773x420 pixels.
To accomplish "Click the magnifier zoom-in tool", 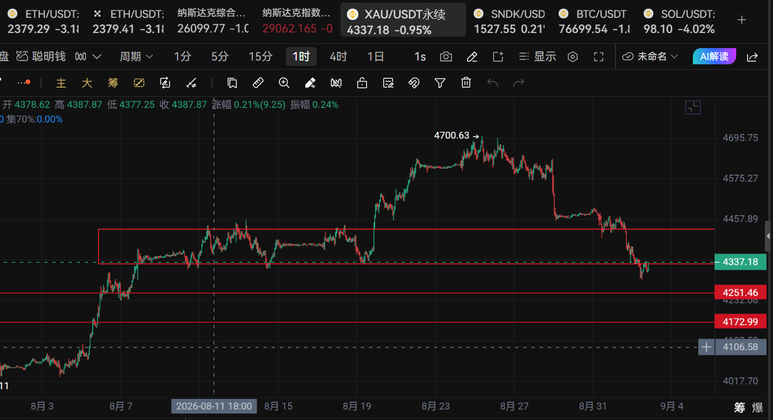I will pos(284,83).
